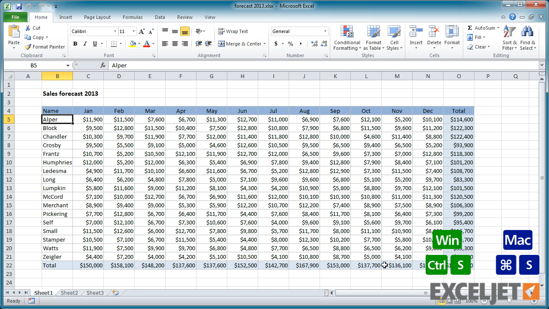The width and height of the screenshot is (549, 309).
Task: Open the fill color dropdown arrow
Action: [139, 44]
